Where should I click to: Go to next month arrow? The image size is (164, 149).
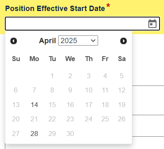coord(123,41)
